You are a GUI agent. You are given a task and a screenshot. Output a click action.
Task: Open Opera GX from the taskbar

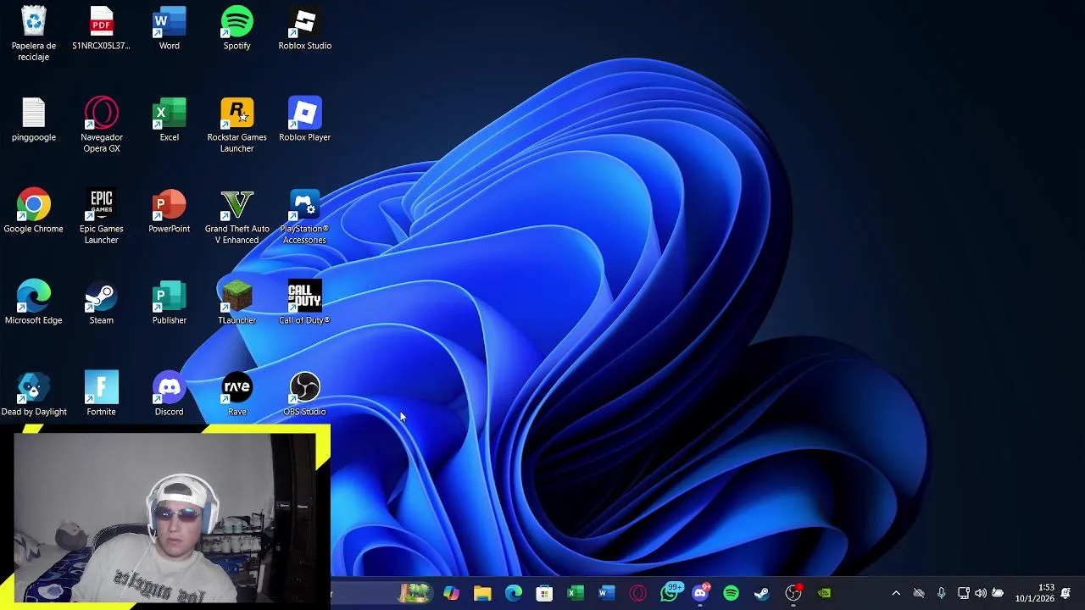click(x=637, y=593)
